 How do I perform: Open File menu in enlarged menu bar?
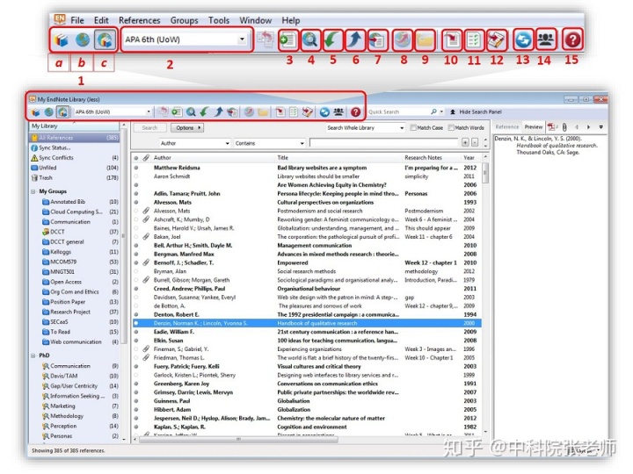[x=77, y=20]
